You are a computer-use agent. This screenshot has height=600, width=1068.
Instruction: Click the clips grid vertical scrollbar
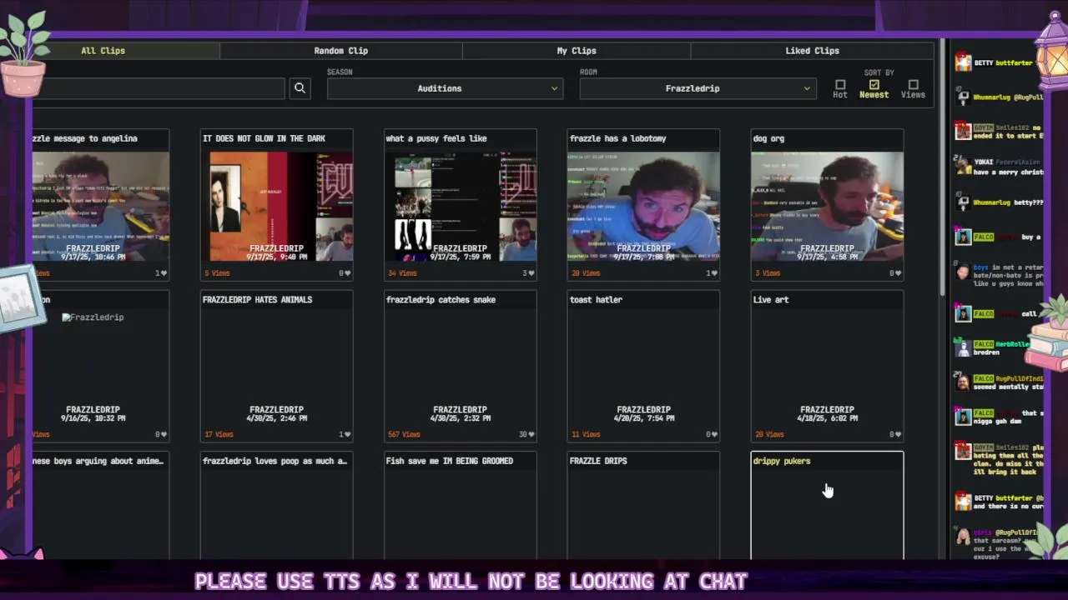(x=943, y=167)
